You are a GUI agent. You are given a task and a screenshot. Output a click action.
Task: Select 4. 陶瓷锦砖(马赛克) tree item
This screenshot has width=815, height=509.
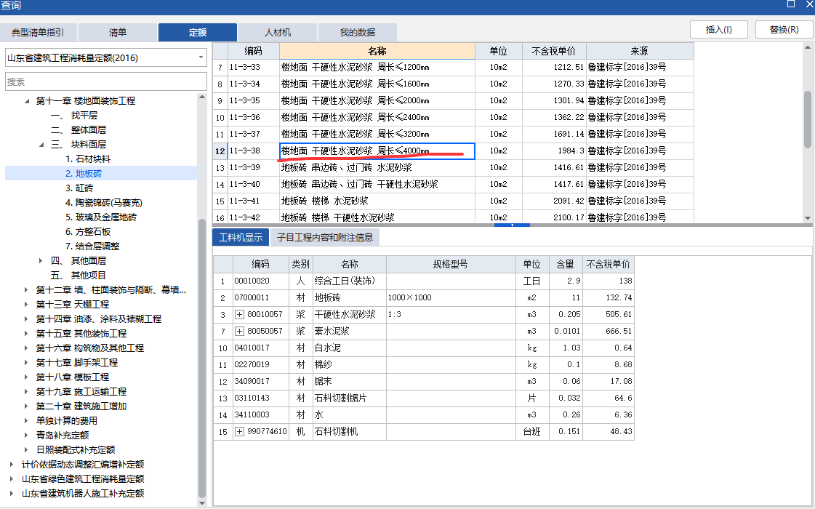coord(103,203)
